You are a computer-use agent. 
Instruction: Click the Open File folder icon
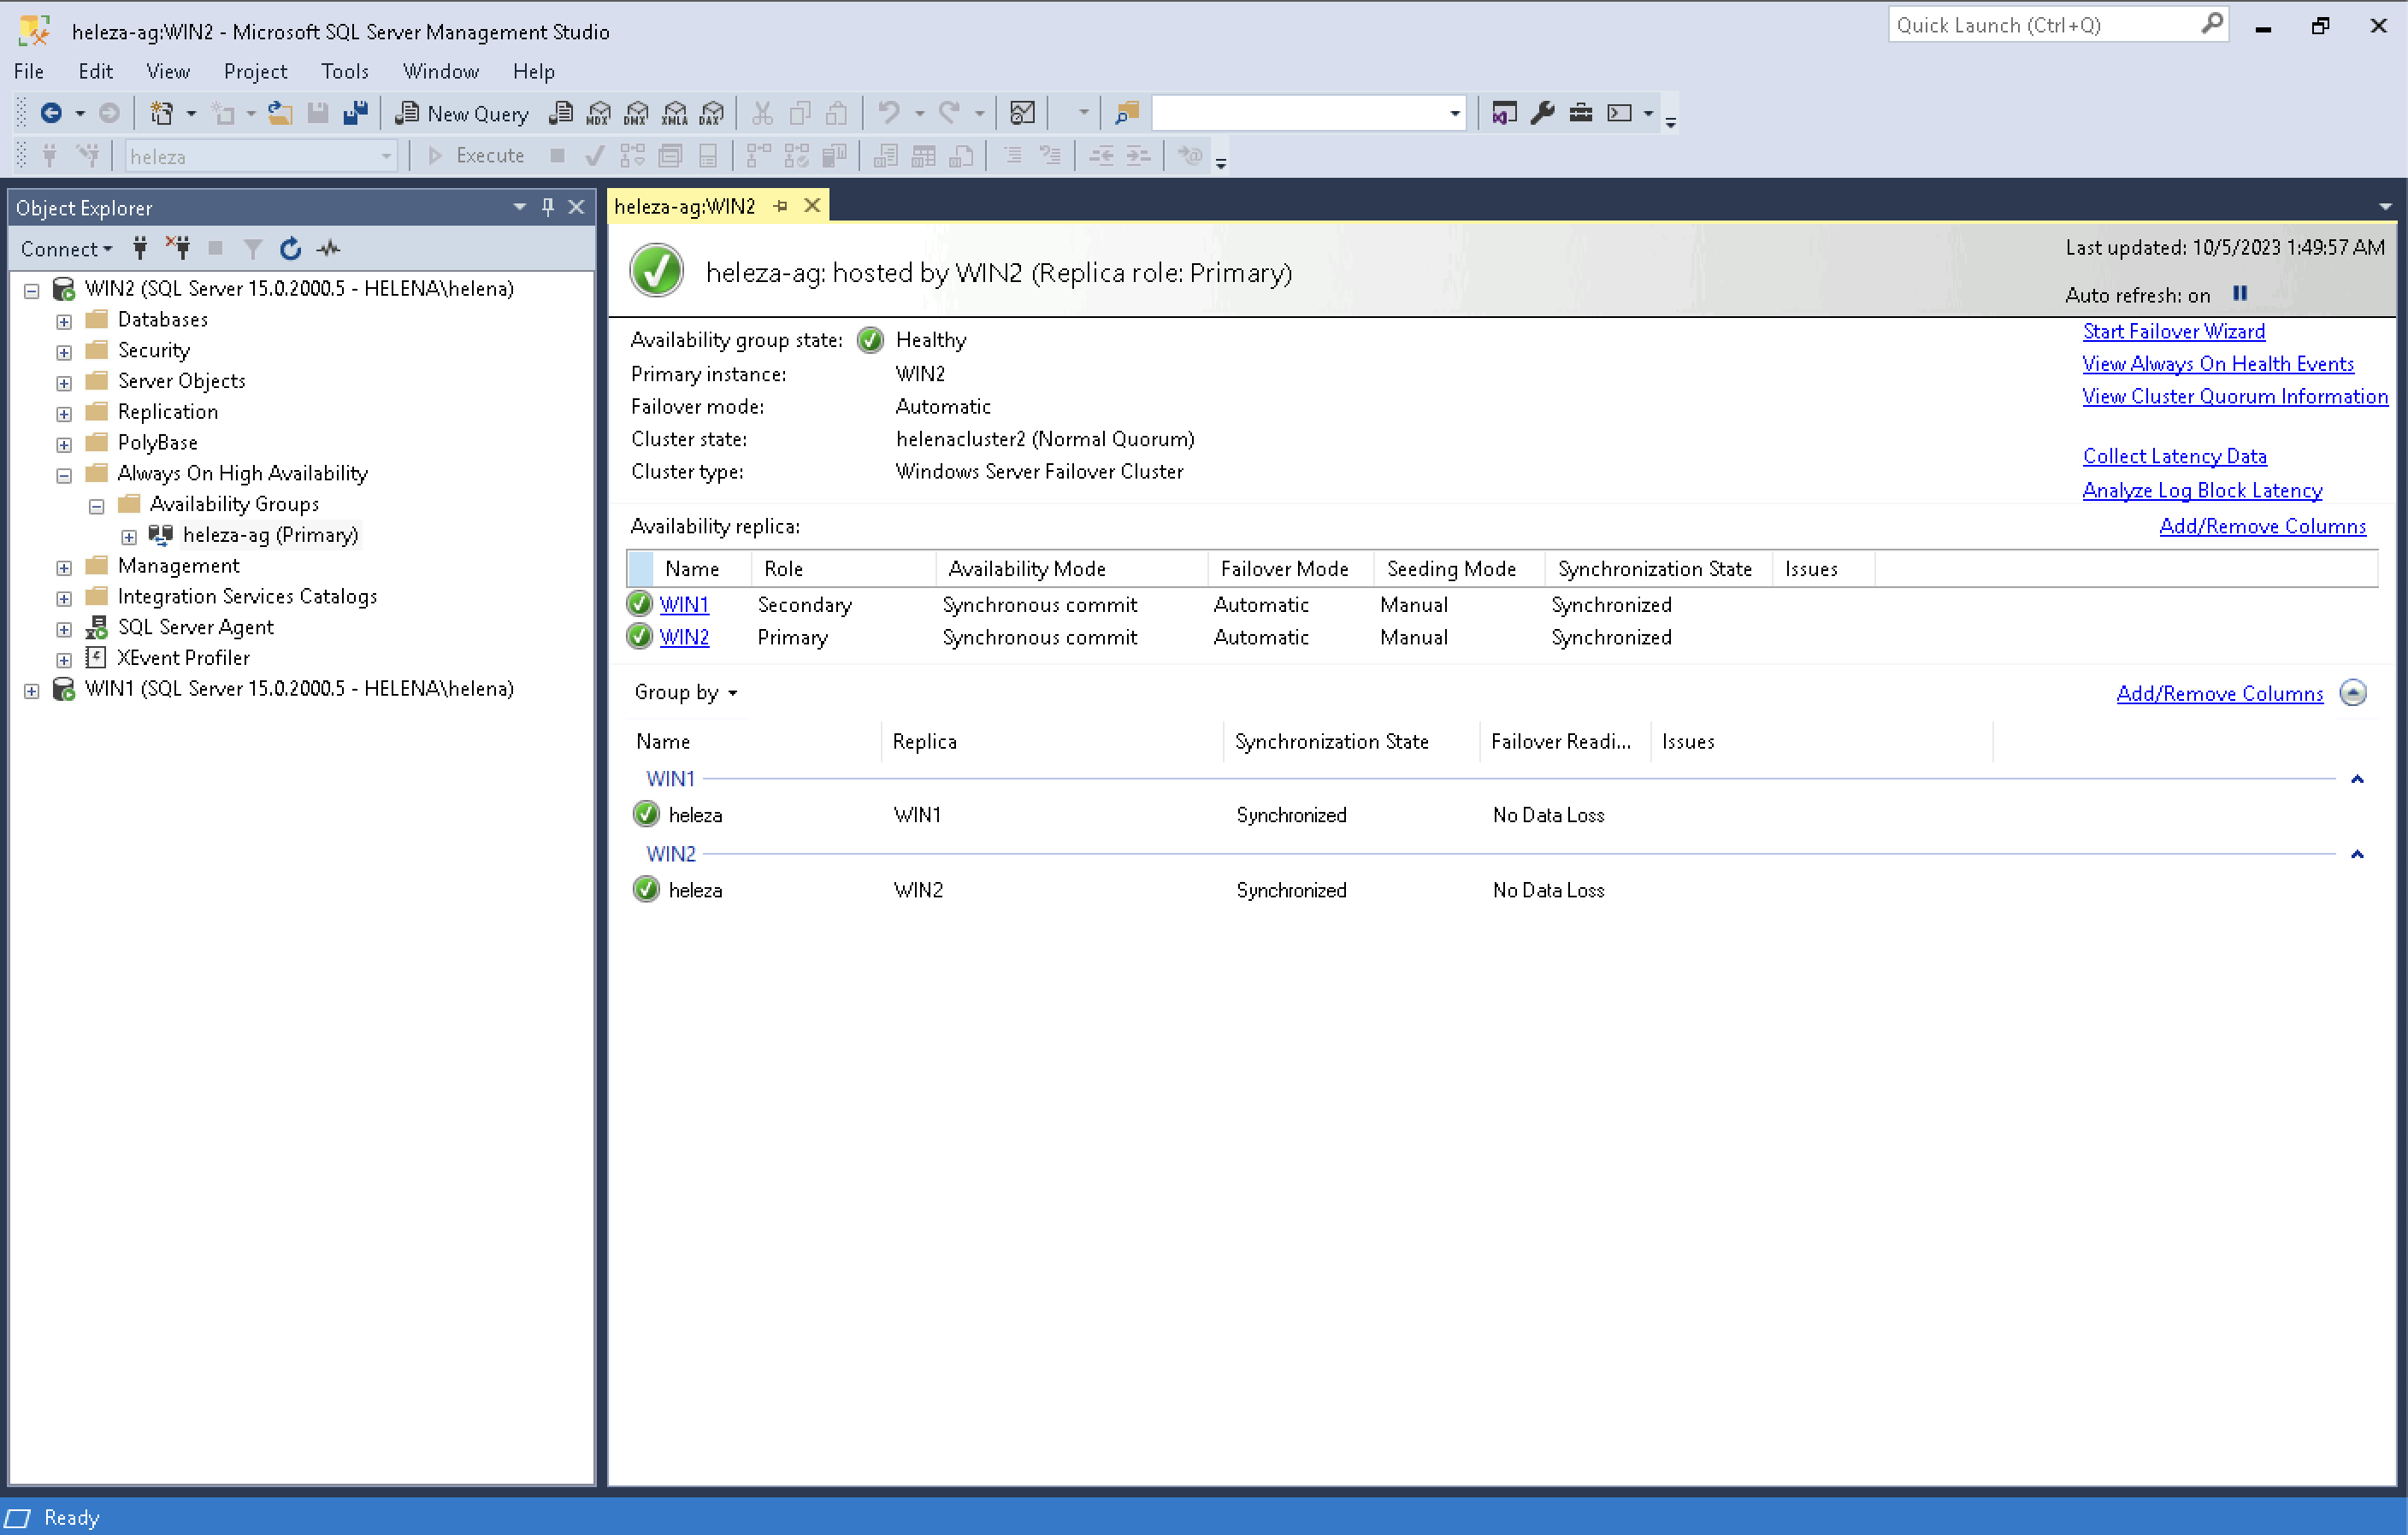[x=280, y=113]
